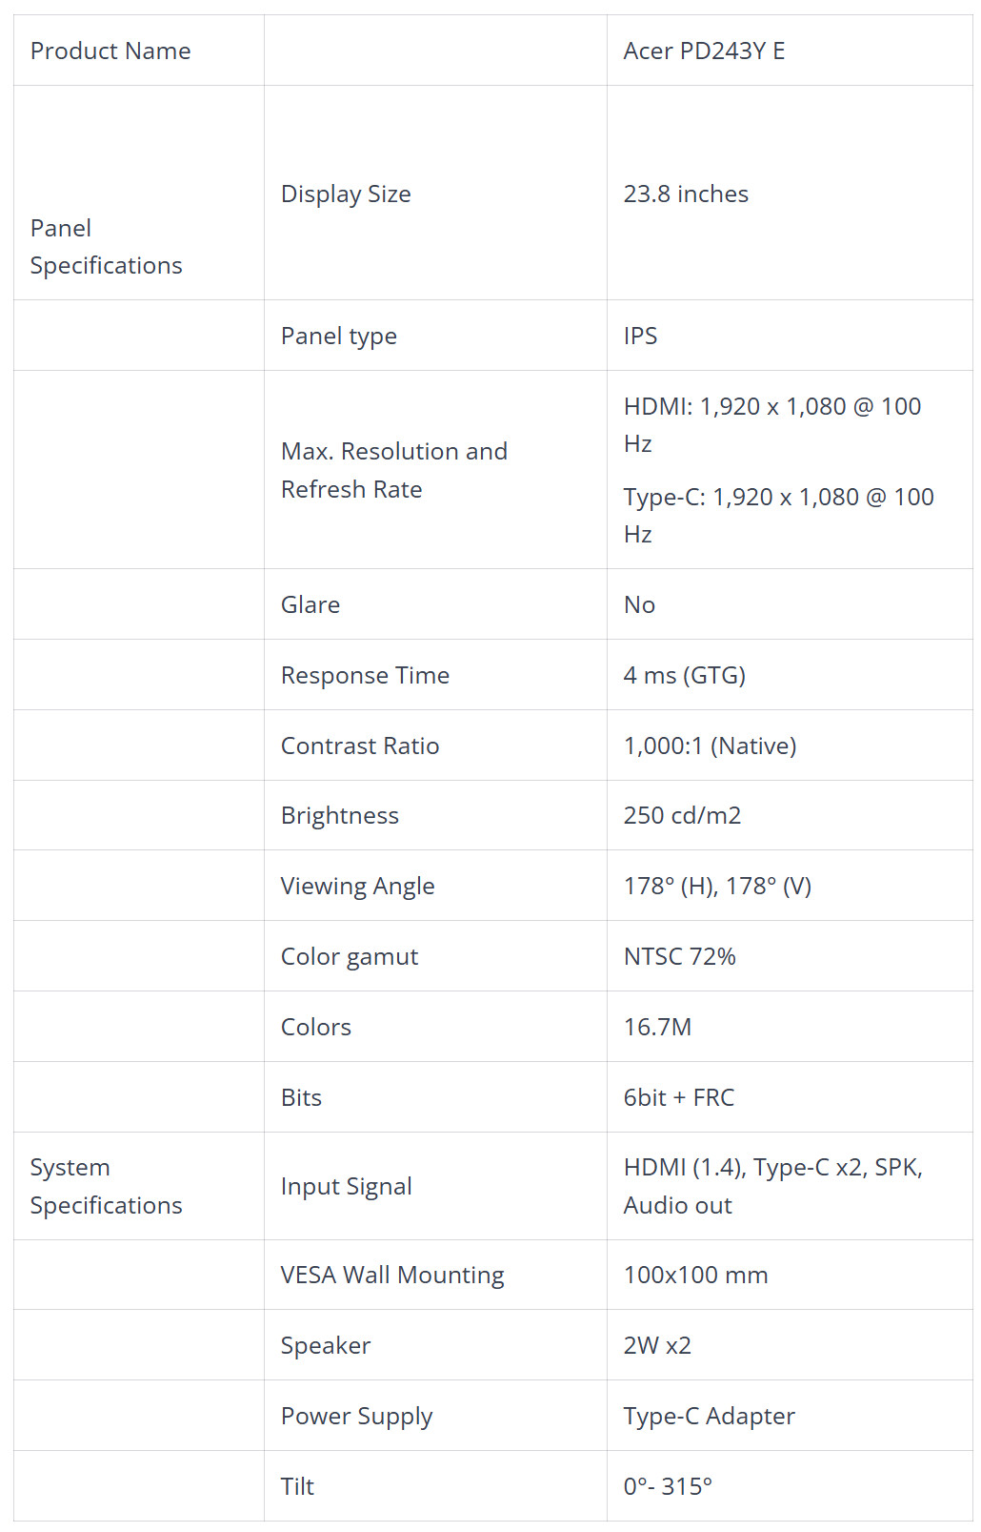Select the Acer PD243Y E text
Viewport: 981px width, 1532px height.
704,51
